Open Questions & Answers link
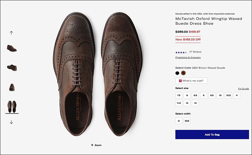The height and width of the screenshot is (155, 252). (x=188, y=57)
